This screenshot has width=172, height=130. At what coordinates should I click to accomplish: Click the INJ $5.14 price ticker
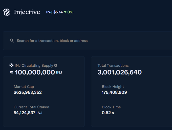54,12
